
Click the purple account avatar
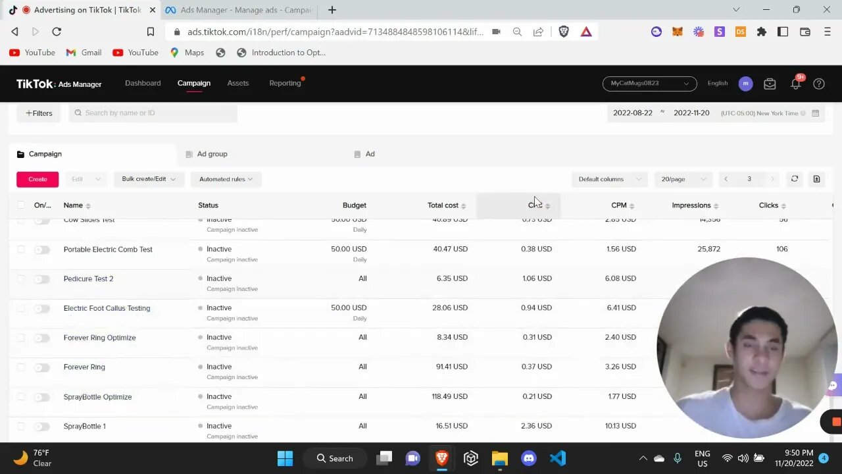click(x=745, y=84)
